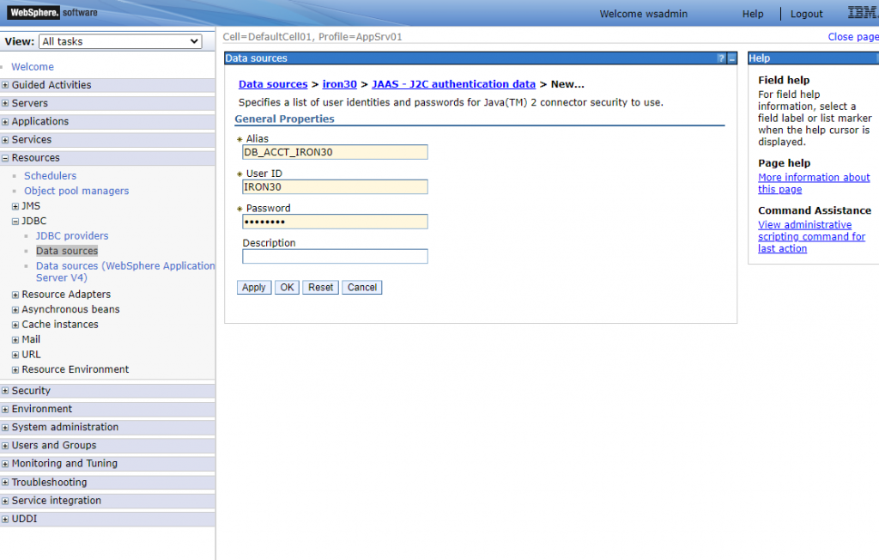The height and width of the screenshot is (560, 879).
Task: Expand the Applications section
Action: tap(5, 122)
